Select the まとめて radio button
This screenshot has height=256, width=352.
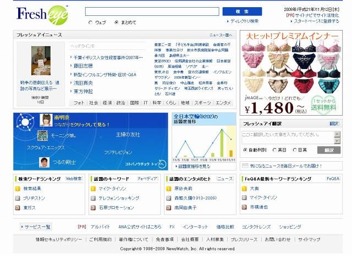(116, 22)
